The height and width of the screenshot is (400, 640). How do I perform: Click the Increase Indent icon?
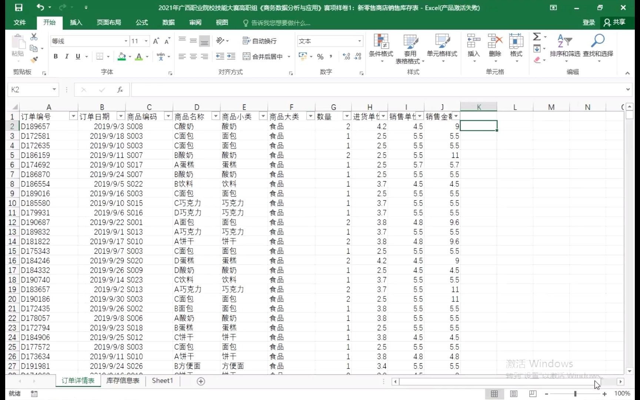(231, 56)
